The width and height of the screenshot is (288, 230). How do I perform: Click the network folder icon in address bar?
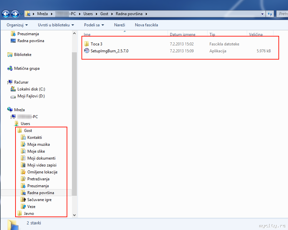click(28, 14)
